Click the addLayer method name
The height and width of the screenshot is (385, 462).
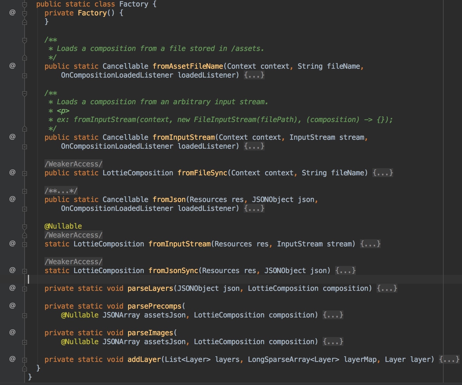(x=144, y=360)
